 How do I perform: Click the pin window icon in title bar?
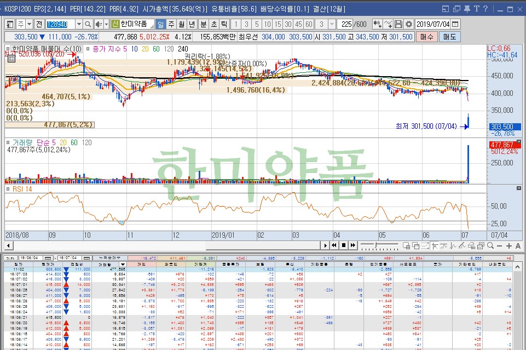click(467, 9)
